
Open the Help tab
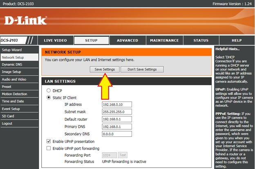pyautogui.click(x=237, y=40)
